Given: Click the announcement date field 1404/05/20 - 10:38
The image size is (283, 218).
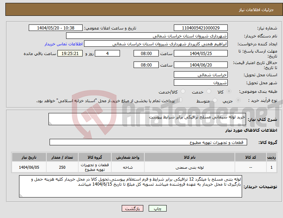Looking at the screenshot, I should 56,28.
